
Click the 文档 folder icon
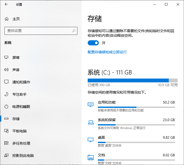click(x=91, y=158)
